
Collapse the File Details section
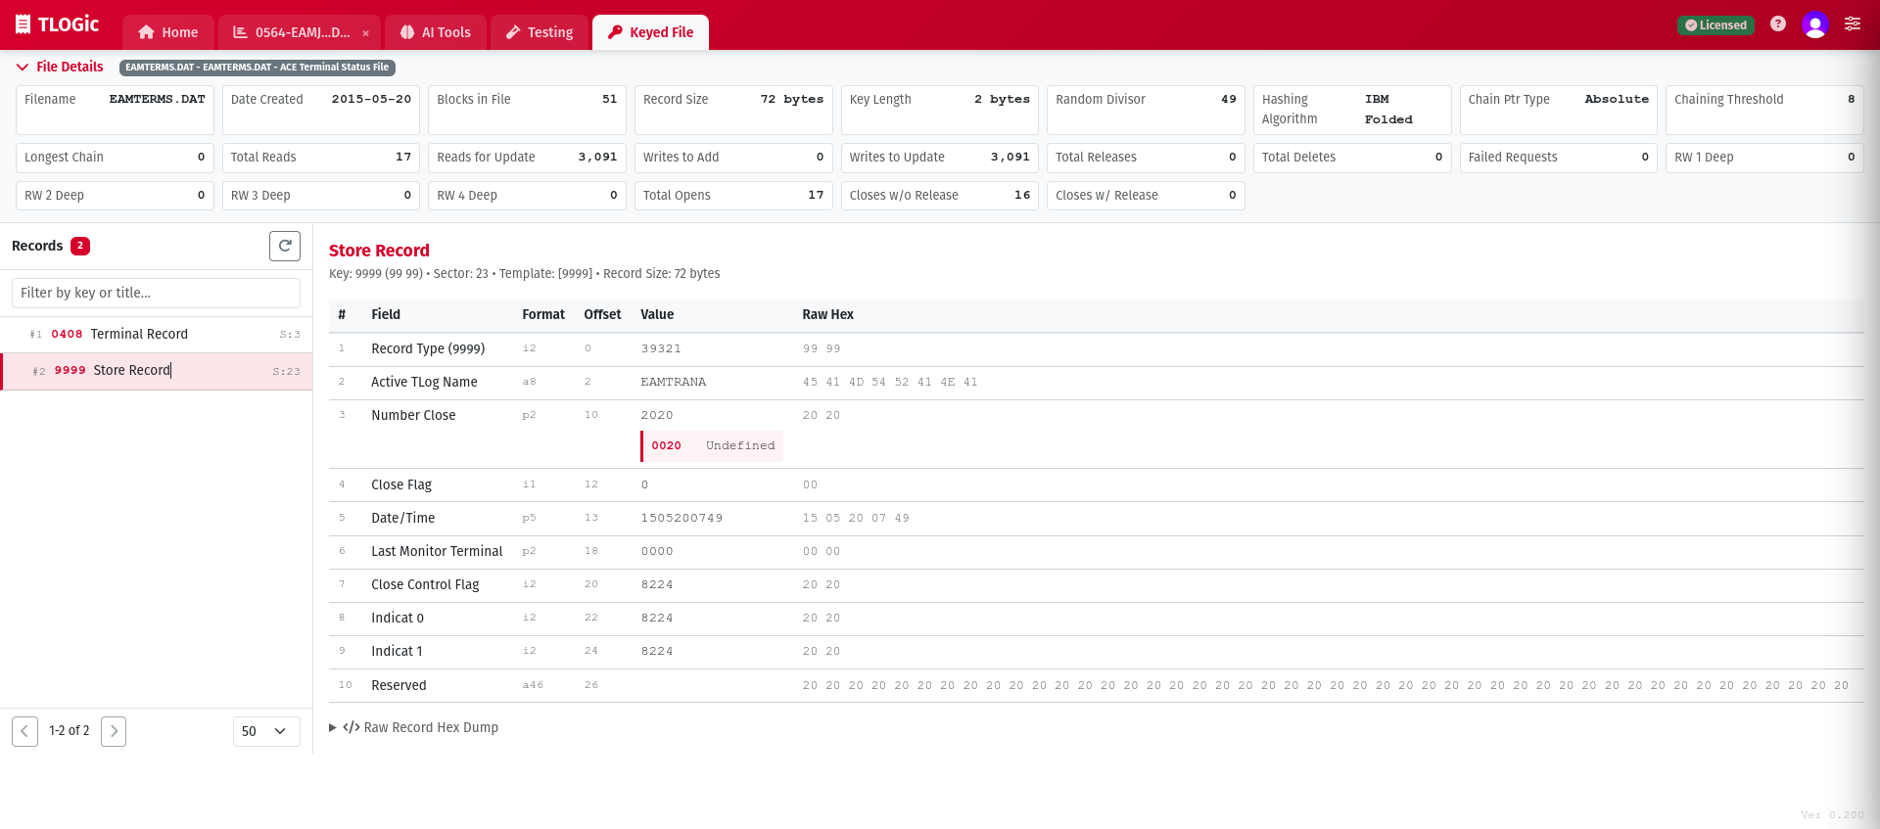[x=60, y=67]
